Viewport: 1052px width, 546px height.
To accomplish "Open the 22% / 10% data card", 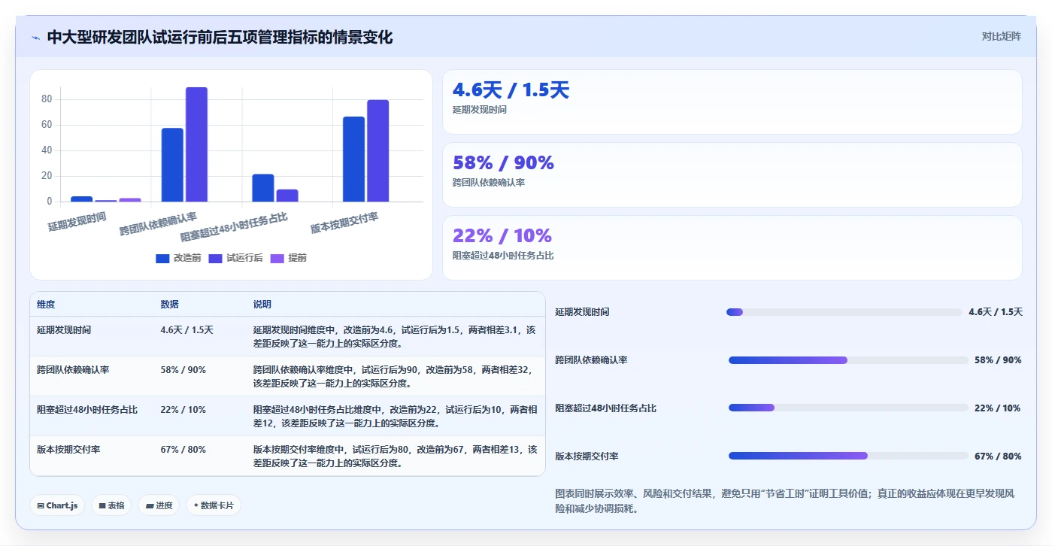I will (x=732, y=247).
